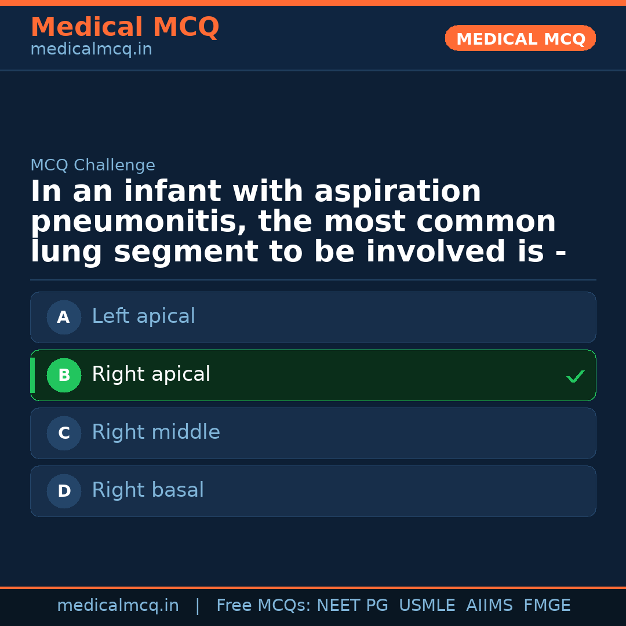This screenshot has width=626, height=626.
Task: Click the circular A badge icon
Action: 64,317
